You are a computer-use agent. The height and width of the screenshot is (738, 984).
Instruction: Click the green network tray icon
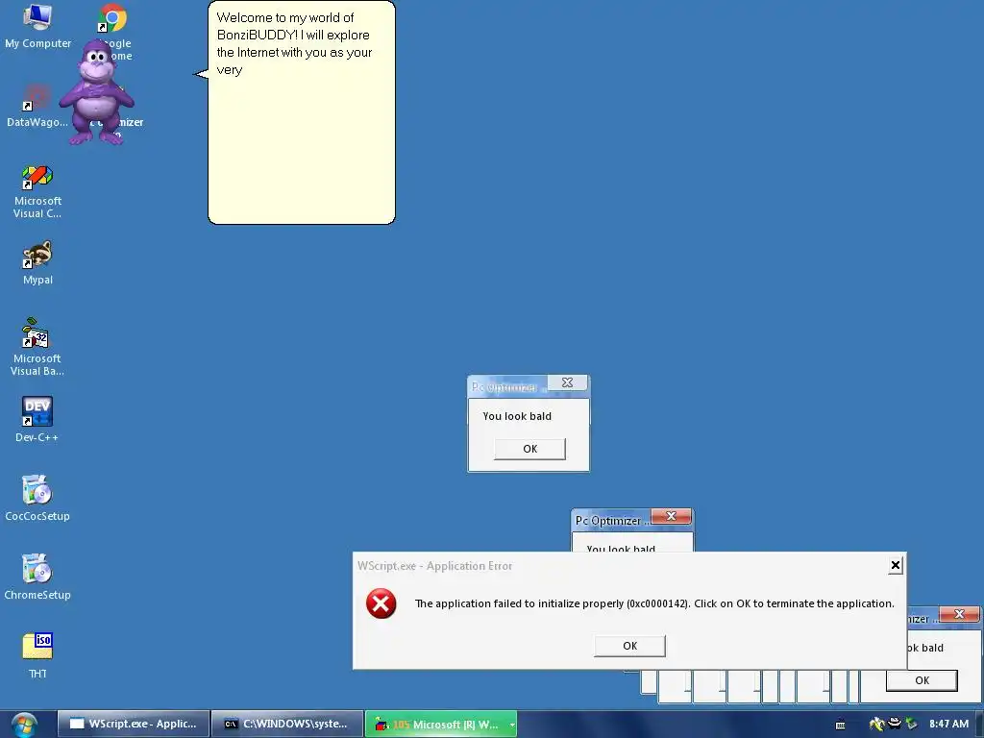(911, 725)
